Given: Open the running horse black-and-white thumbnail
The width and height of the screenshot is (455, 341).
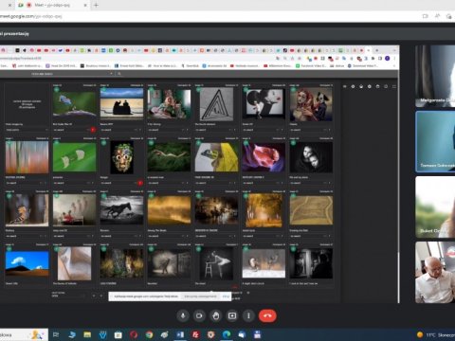Looking at the screenshot, I should pyautogui.click(x=121, y=210).
